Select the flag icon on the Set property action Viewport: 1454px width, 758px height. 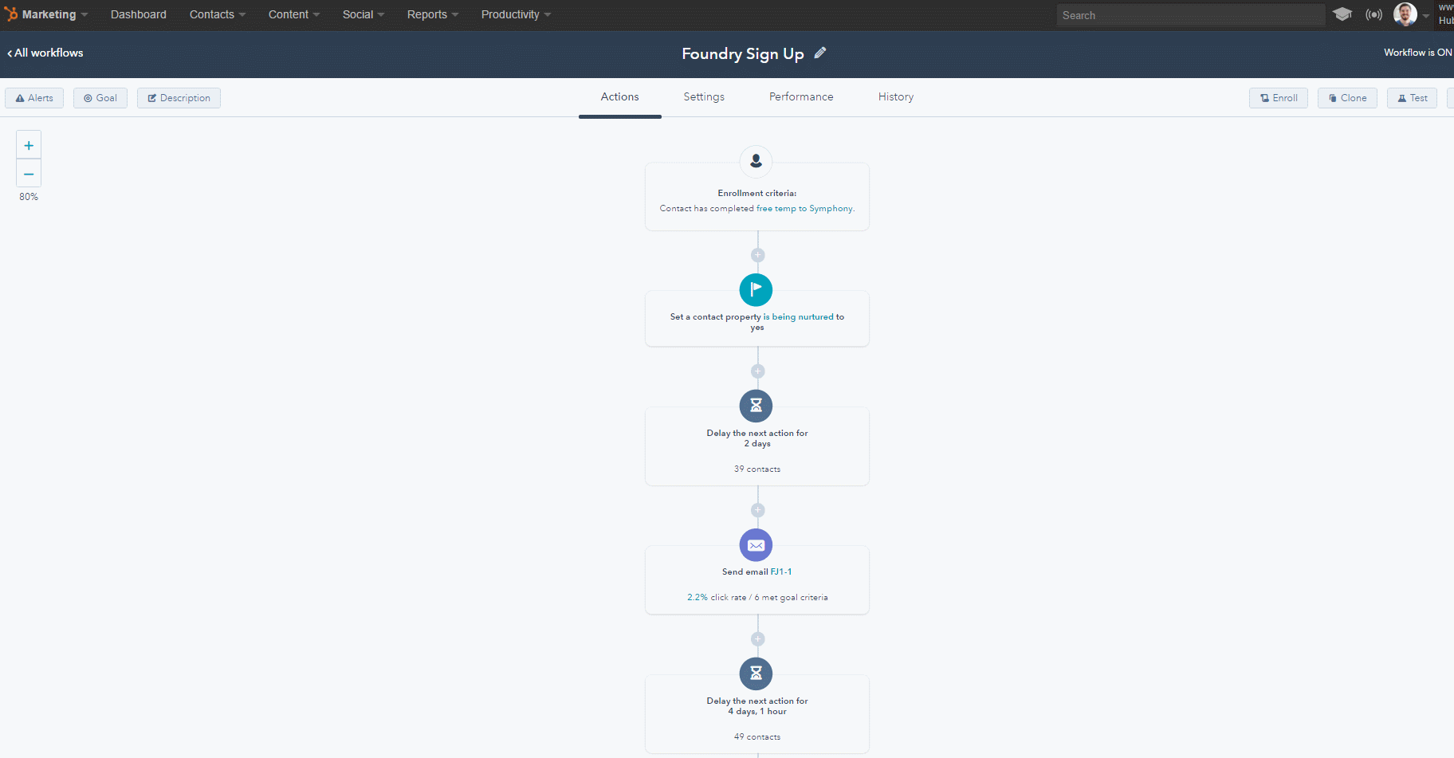[x=756, y=289]
